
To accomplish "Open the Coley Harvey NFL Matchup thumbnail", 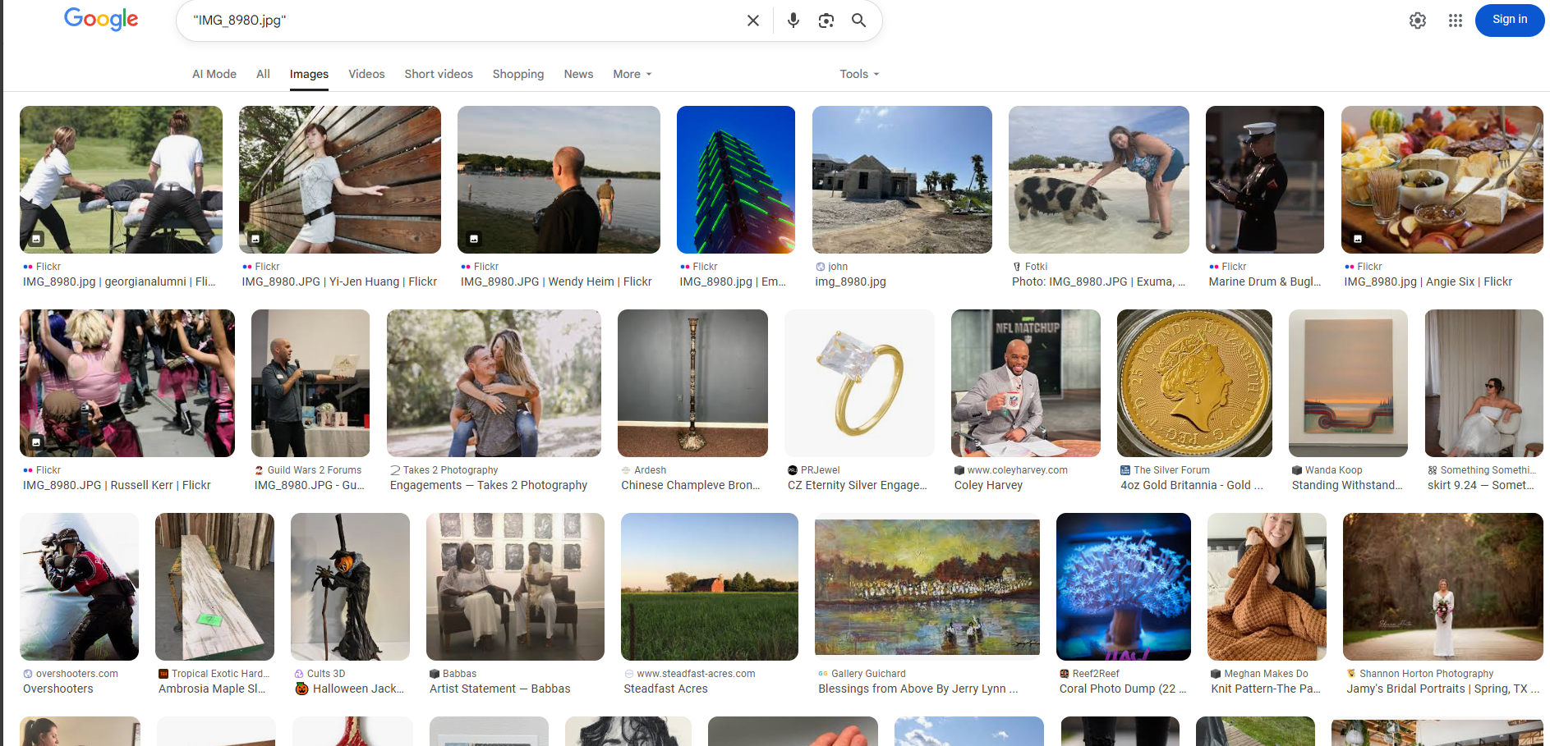I will coord(1026,383).
